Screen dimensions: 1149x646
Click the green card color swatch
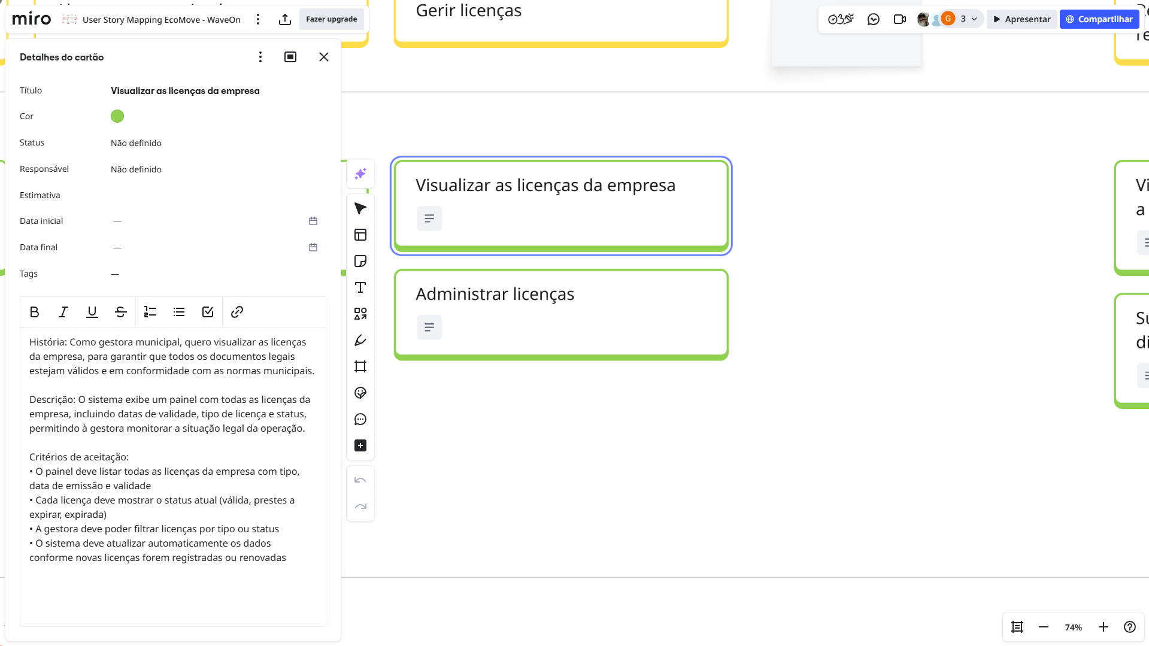[x=117, y=116]
